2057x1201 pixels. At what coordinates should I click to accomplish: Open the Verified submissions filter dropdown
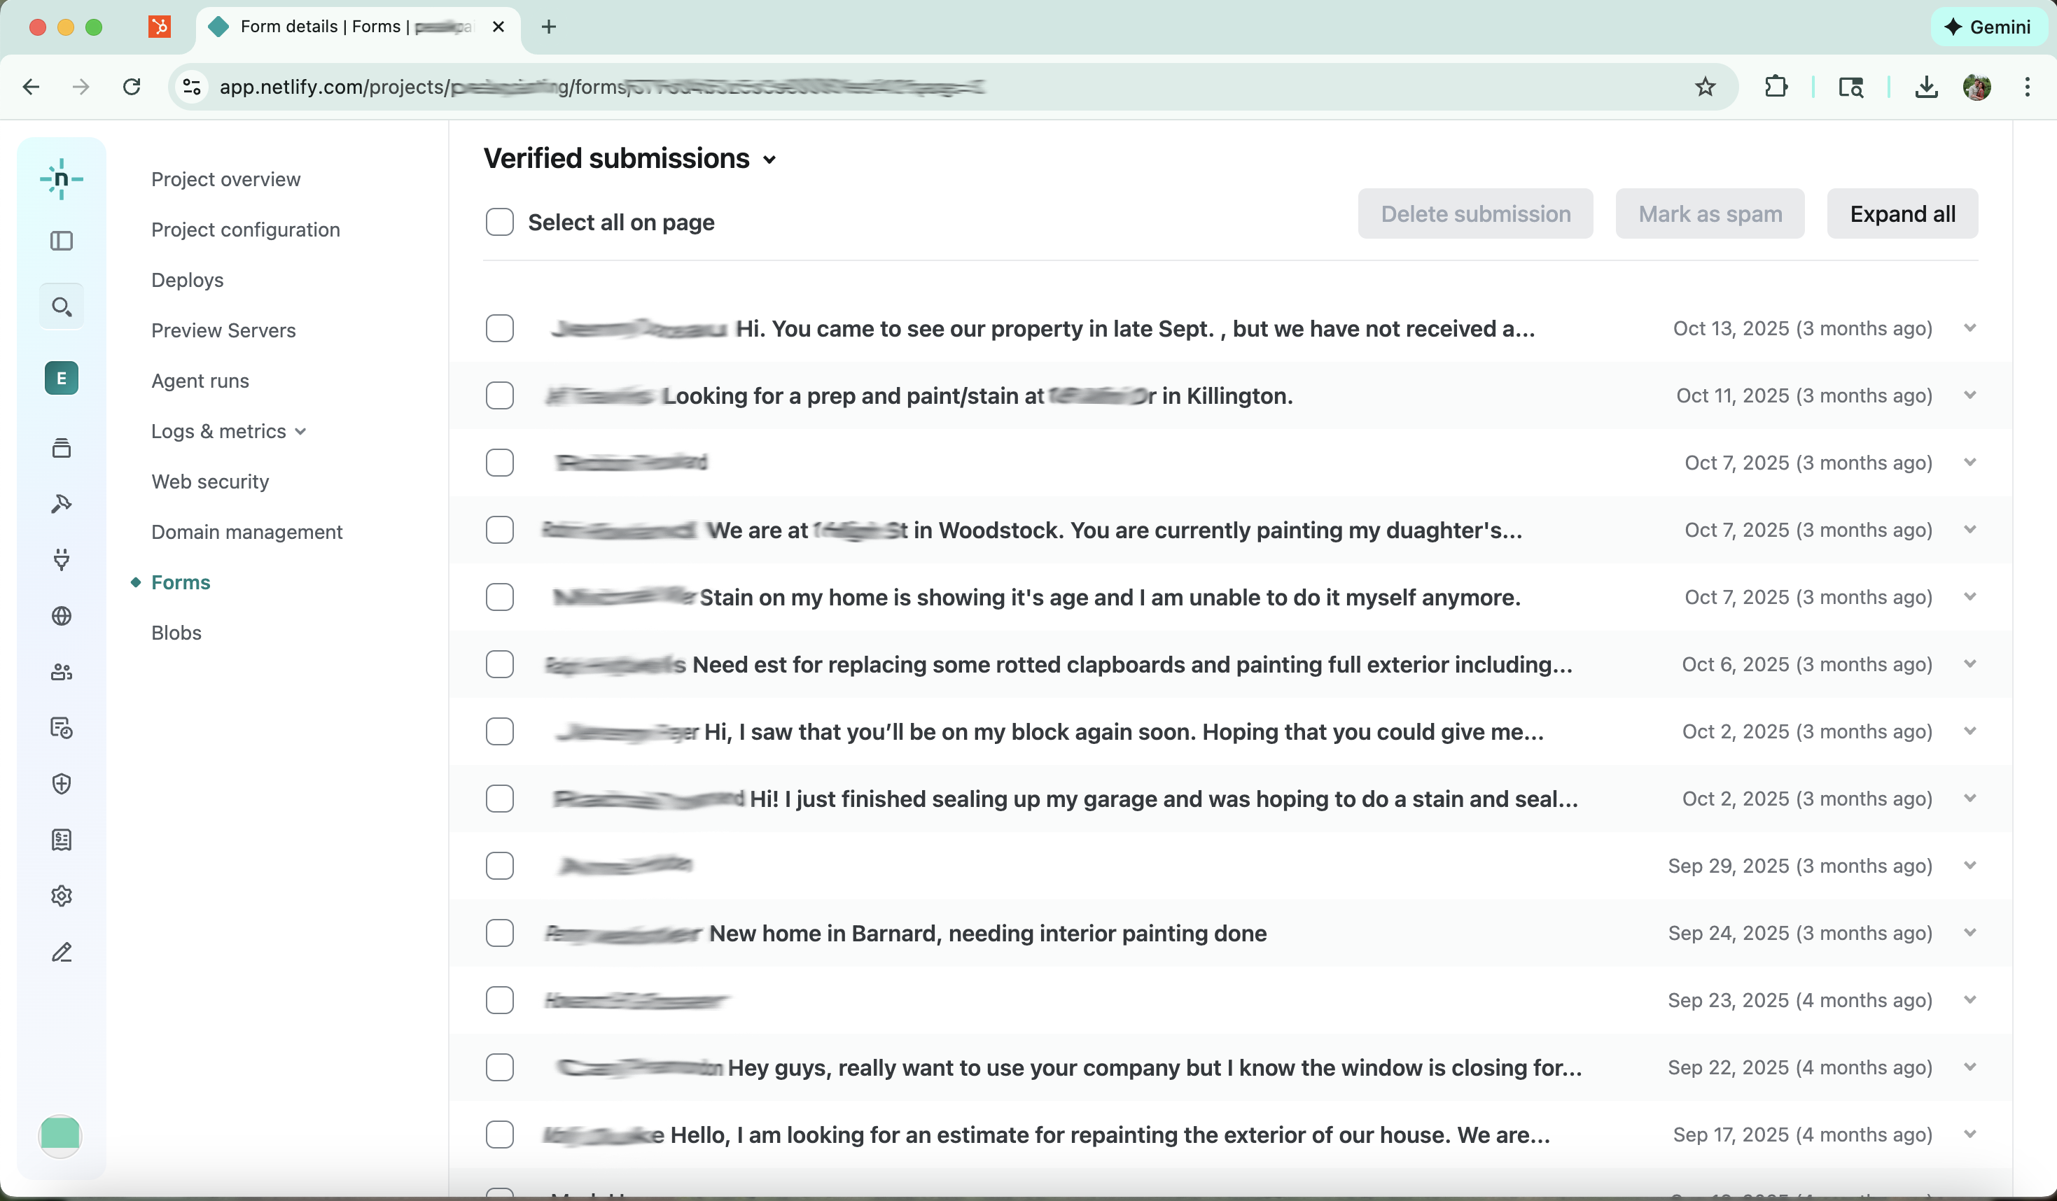[771, 160]
